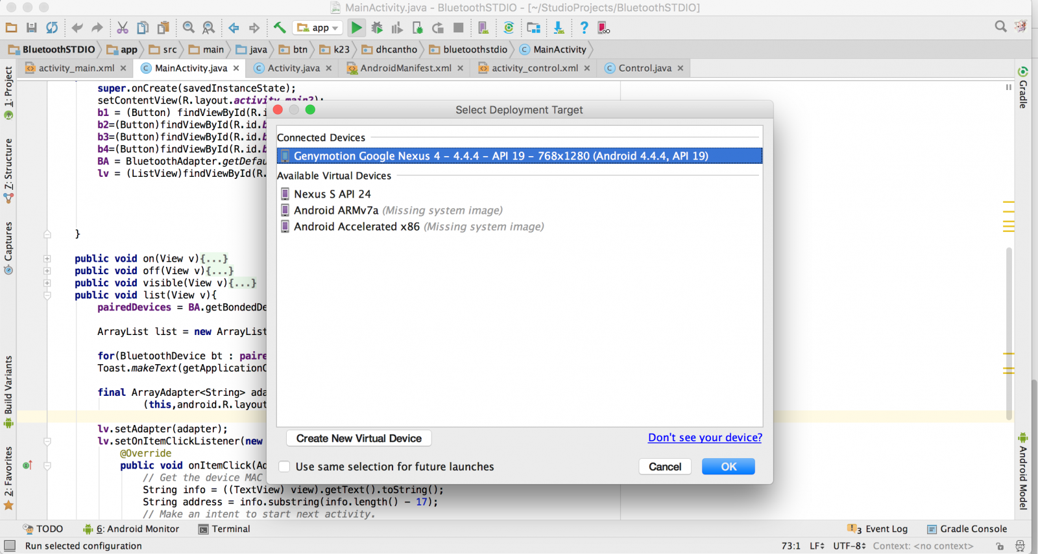Open the 2: Favorites tool window
Image resolution: width=1038 pixels, height=554 pixels.
(8, 478)
